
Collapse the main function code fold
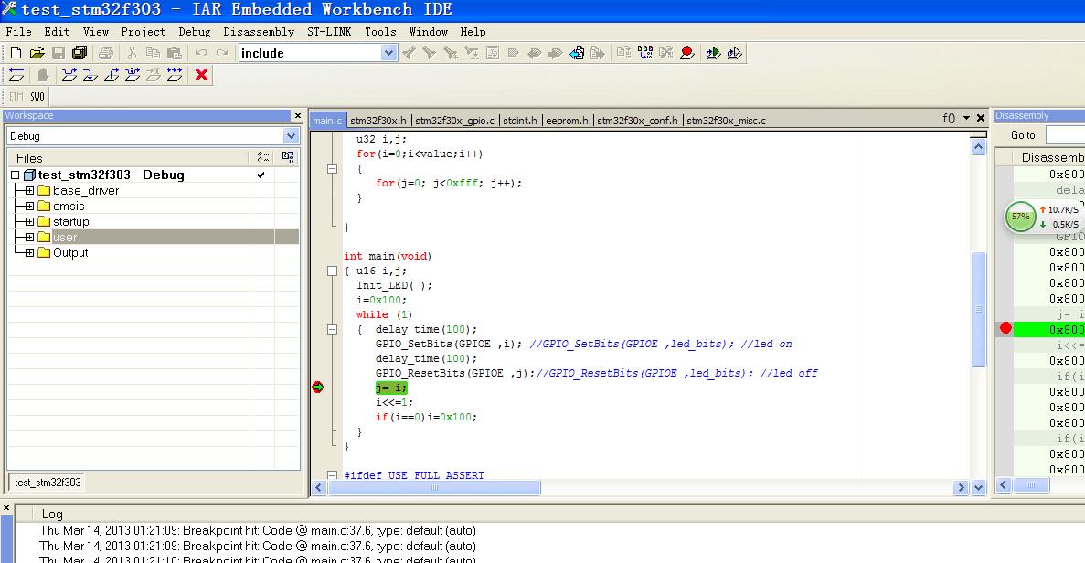coord(332,271)
